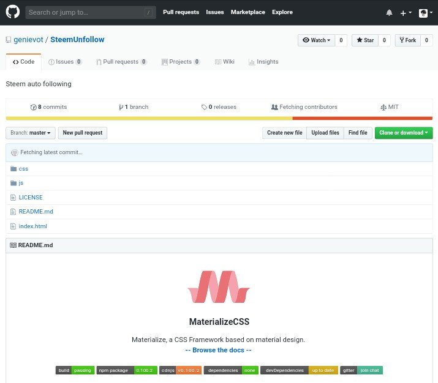
Task: Open Fetching contributors link
Action: point(304,107)
